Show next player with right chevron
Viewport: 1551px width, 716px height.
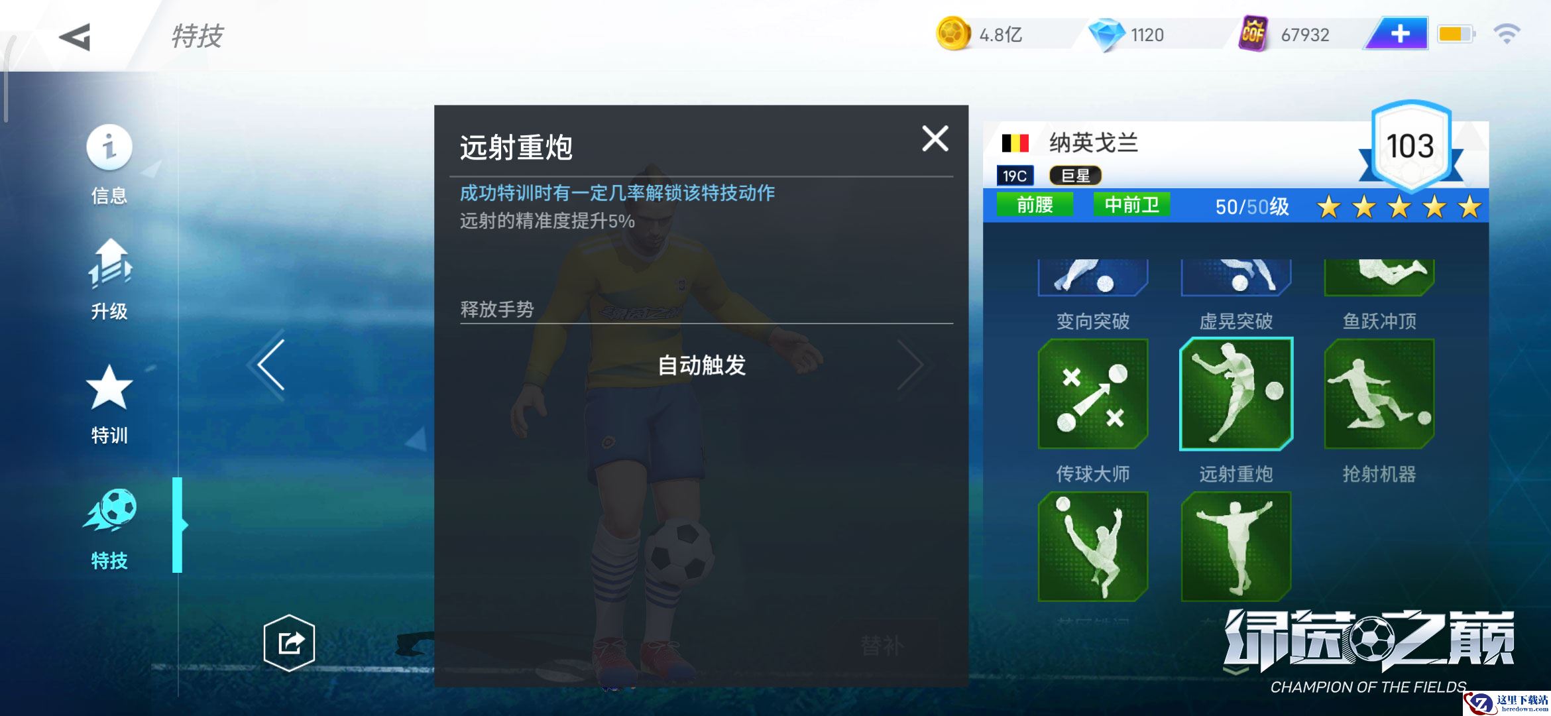[x=911, y=365]
